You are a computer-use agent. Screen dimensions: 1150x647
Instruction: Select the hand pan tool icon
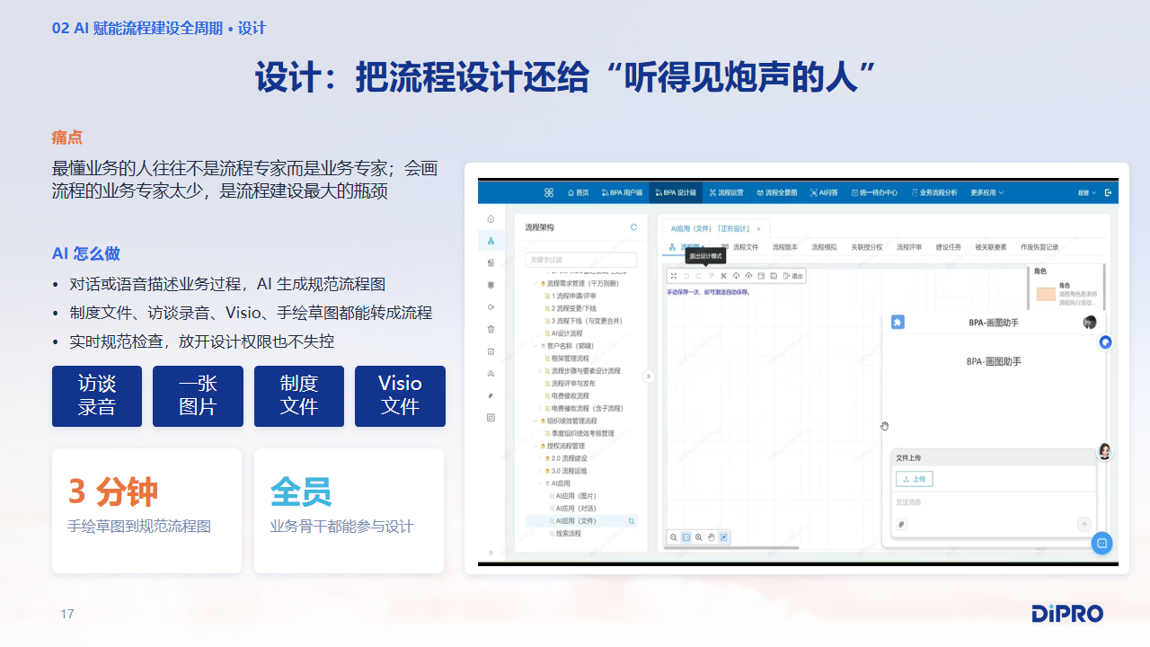pos(711,537)
